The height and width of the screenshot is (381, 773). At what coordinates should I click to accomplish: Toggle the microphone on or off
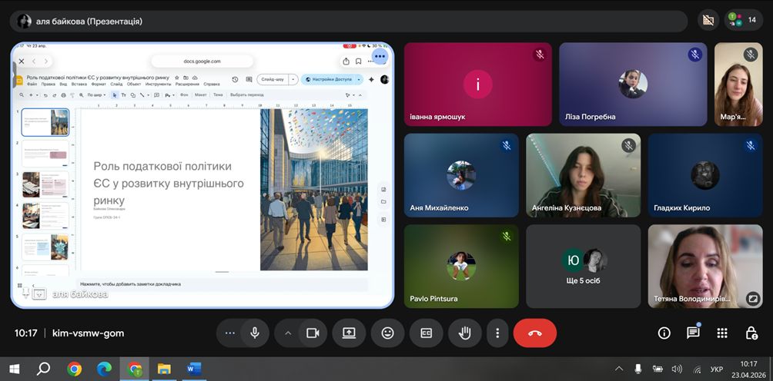[x=253, y=333]
